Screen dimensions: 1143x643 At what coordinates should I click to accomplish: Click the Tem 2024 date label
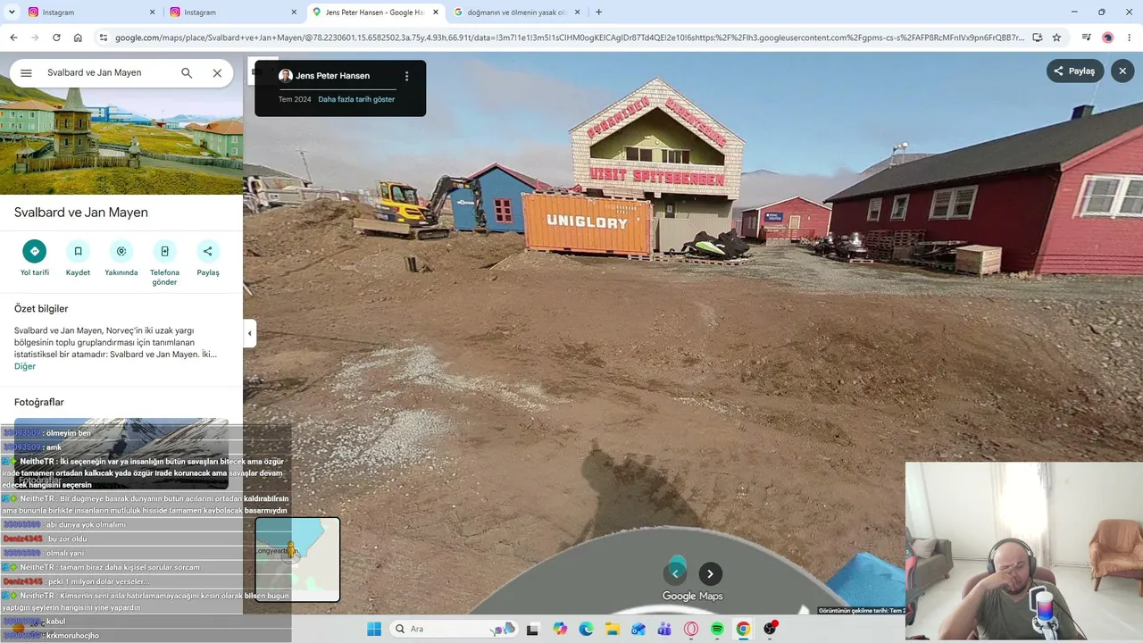coord(295,99)
